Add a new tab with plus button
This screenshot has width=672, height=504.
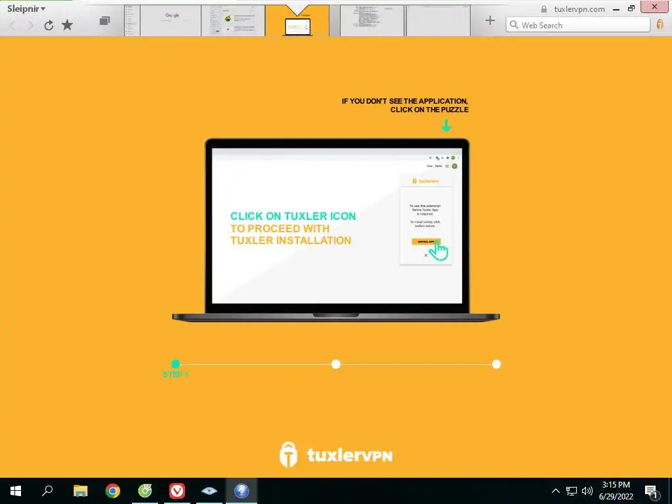coord(490,20)
